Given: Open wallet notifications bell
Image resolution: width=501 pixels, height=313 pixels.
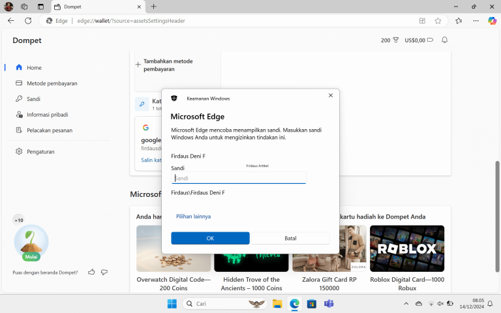Looking at the screenshot, I should coord(444,40).
